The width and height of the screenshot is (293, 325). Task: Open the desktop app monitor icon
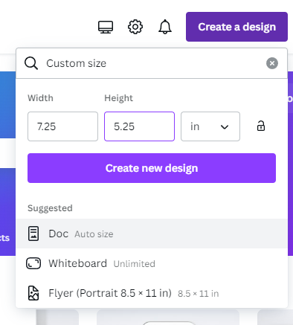point(106,27)
